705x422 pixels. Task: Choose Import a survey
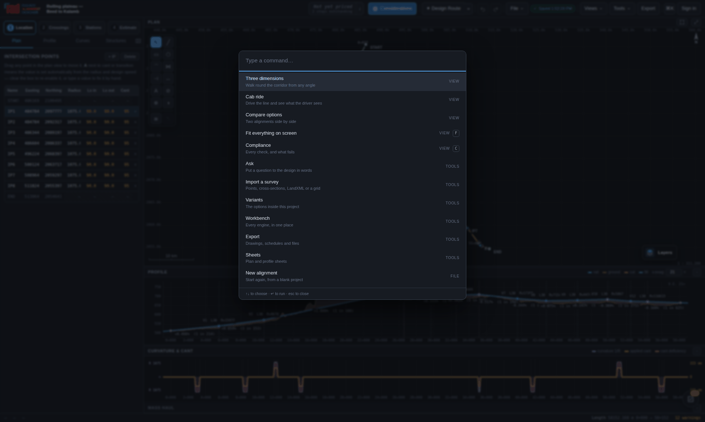(x=352, y=185)
